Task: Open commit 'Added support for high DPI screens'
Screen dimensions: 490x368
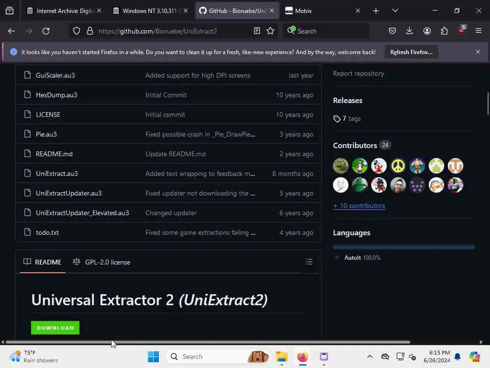Action: tap(198, 75)
